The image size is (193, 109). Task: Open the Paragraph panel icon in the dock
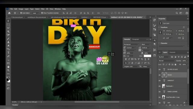[155, 44]
